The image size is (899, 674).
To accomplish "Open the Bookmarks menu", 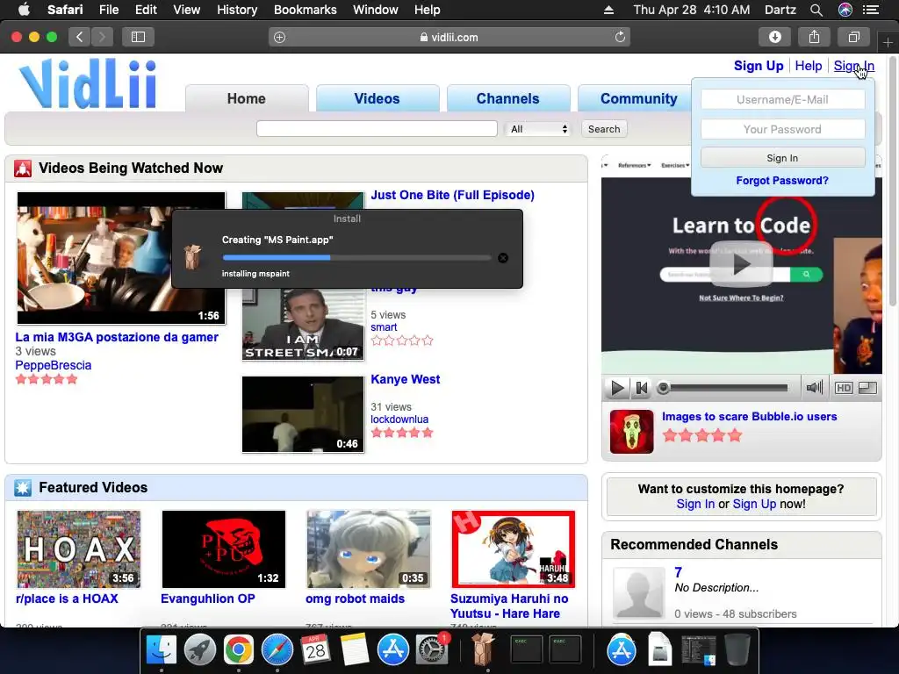I will click(x=305, y=10).
